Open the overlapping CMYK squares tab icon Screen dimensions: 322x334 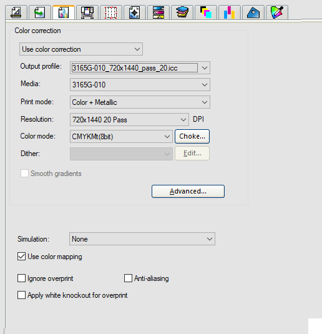click(206, 12)
